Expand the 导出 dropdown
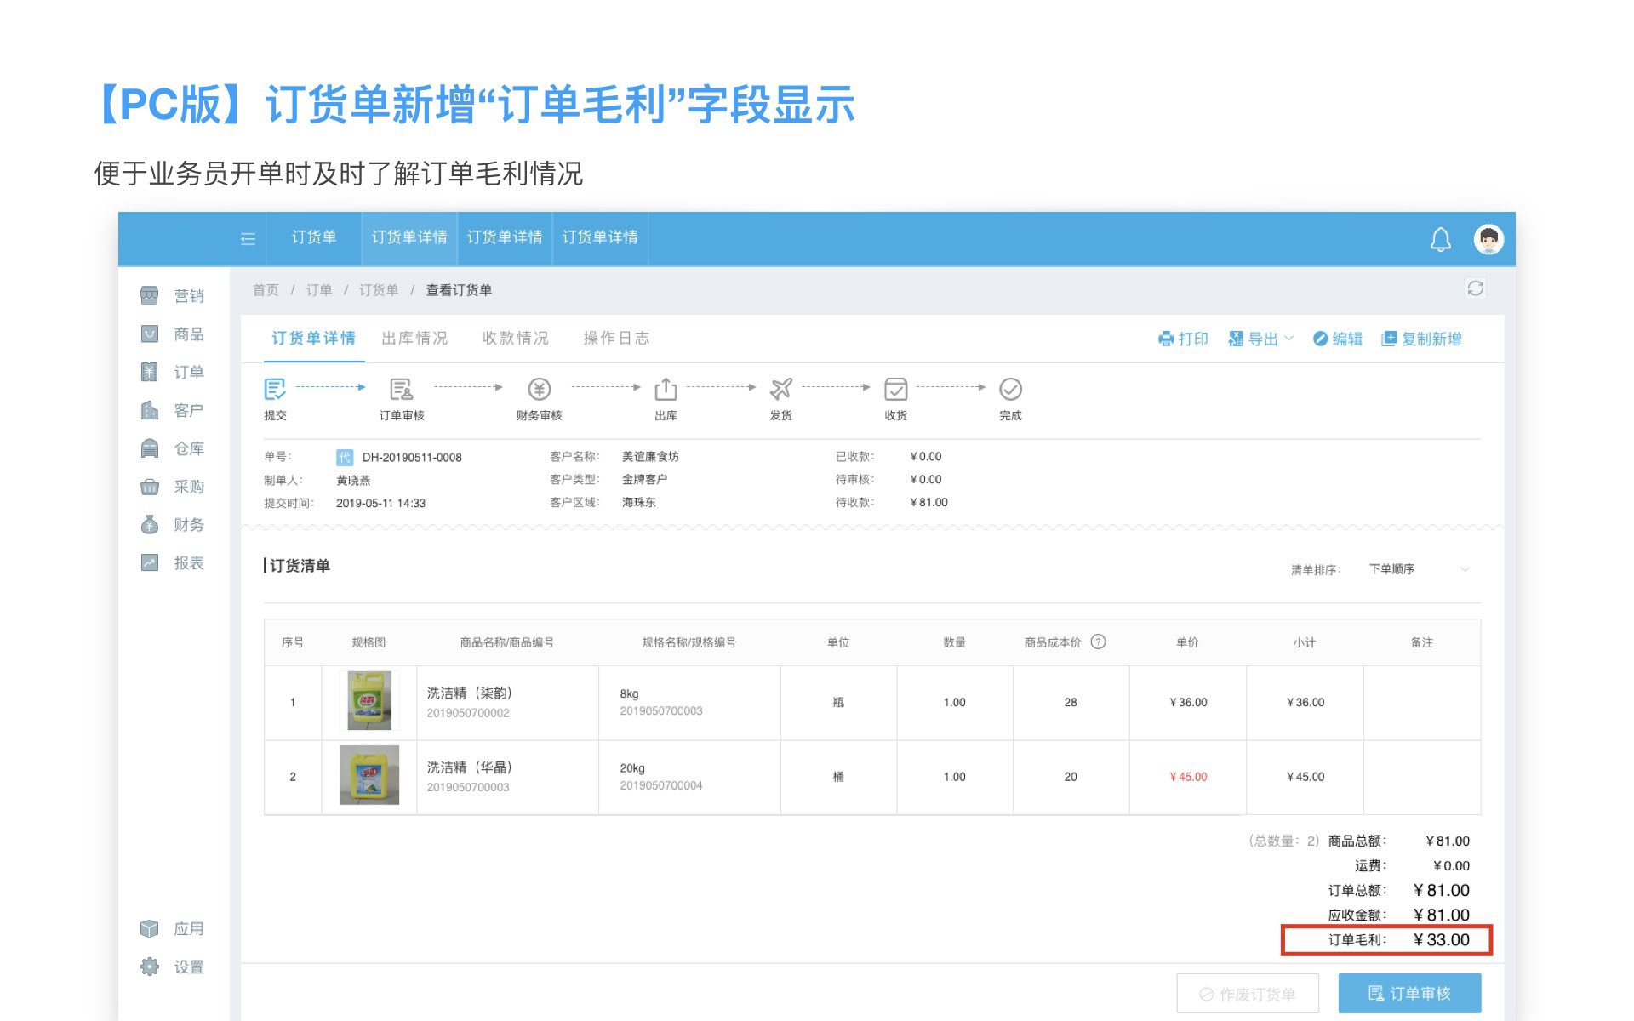The height and width of the screenshot is (1021, 1634). (1261, 339)
